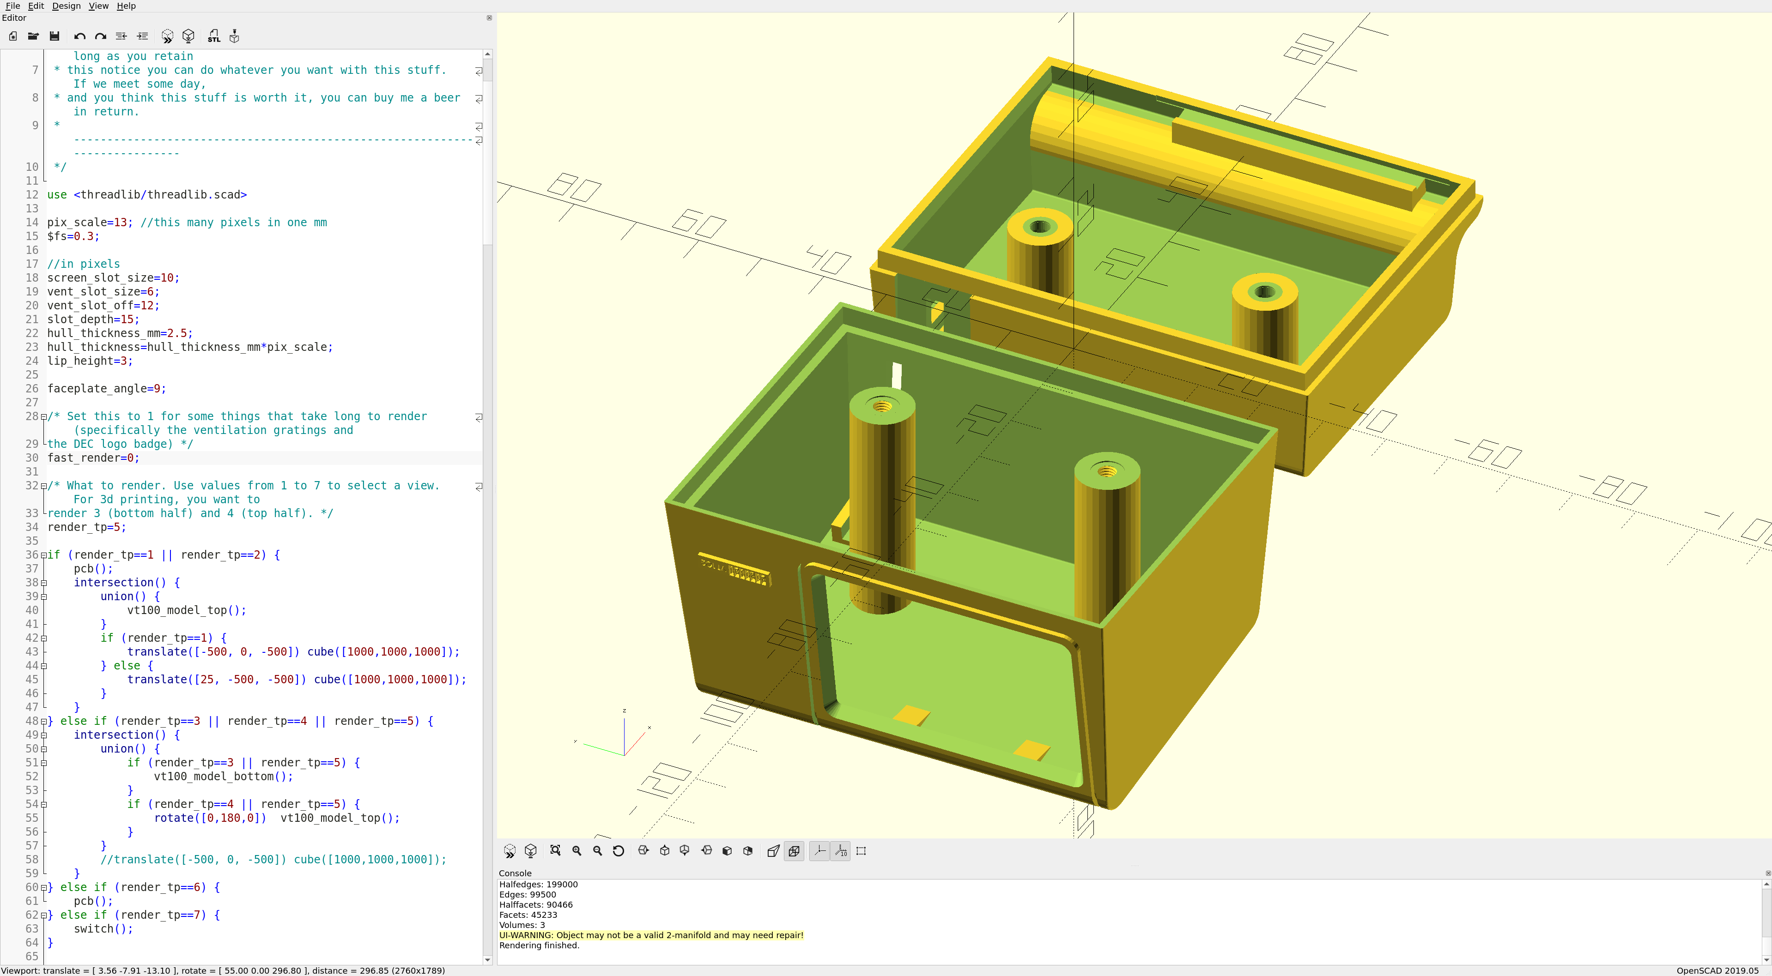Screen dimensions: 1772x976
Task: Collapse the code fold at line 36
Action: click(44, 555)
